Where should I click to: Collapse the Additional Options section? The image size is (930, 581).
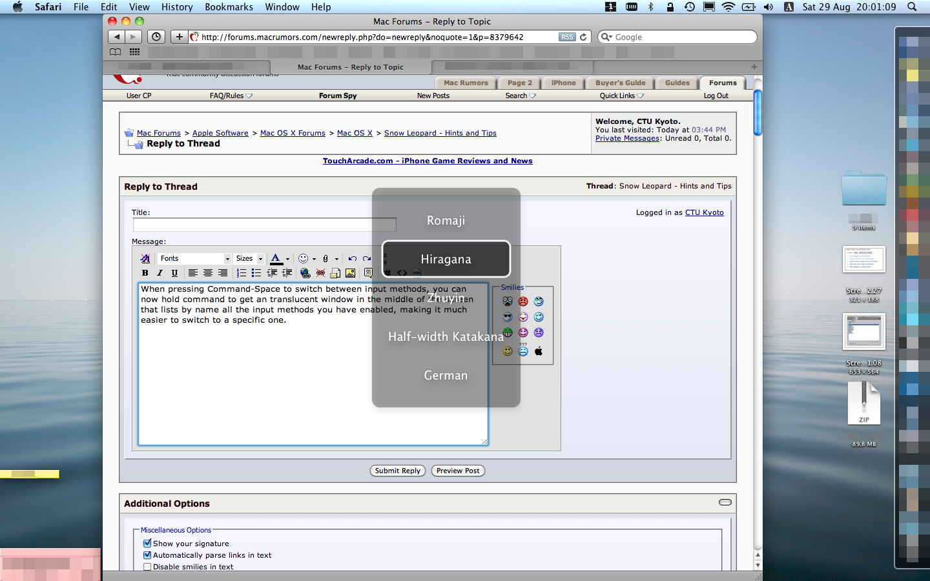725,502
